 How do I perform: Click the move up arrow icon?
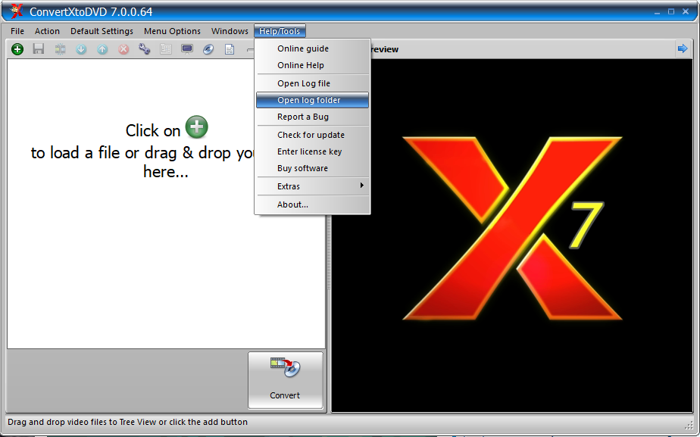[x=102, y=49]
